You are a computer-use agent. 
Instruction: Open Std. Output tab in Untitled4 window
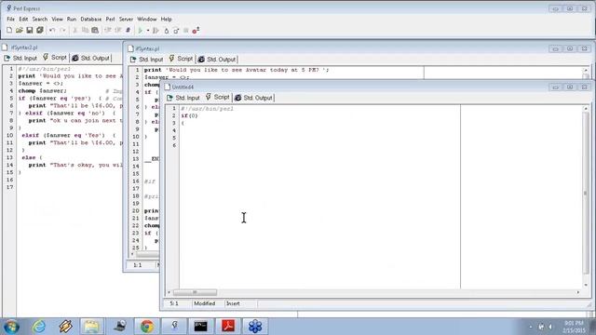(253, 98)
